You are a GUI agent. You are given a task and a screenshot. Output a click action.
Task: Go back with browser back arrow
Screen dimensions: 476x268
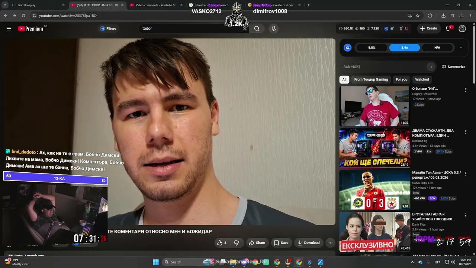click(6, 16)
